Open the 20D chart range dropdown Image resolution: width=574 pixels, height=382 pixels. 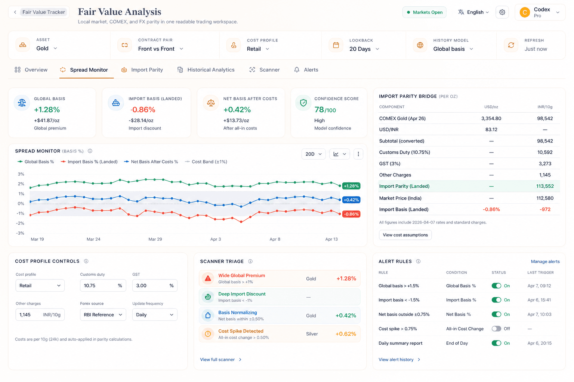point(314,154)
